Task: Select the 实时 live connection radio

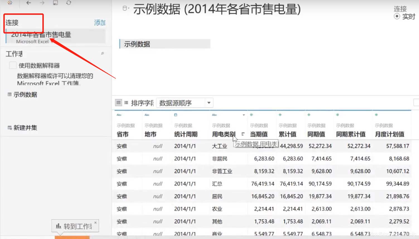Action: pyautogui.click(x=397, y=16)
